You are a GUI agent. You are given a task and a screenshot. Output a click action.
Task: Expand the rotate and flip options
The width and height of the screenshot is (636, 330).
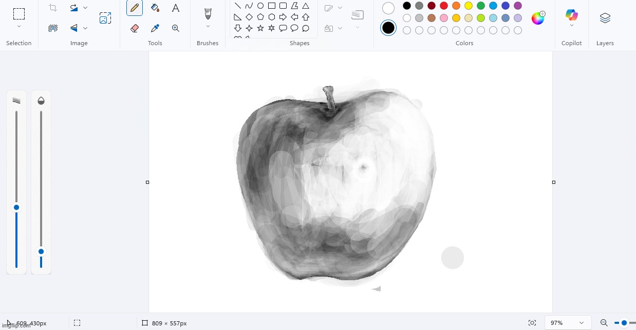85,7
